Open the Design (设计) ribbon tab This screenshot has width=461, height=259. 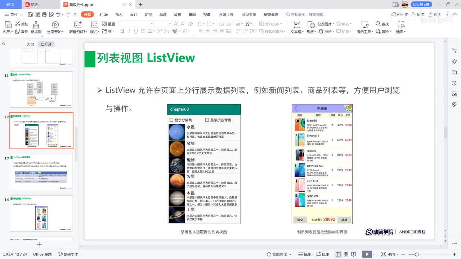point(134,14)
